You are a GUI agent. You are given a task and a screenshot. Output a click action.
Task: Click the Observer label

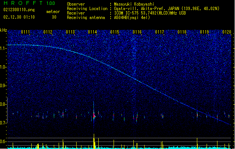(x=76, y=4)
